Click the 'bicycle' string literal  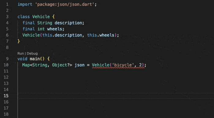pyautogui.click(x=122, y=65)
